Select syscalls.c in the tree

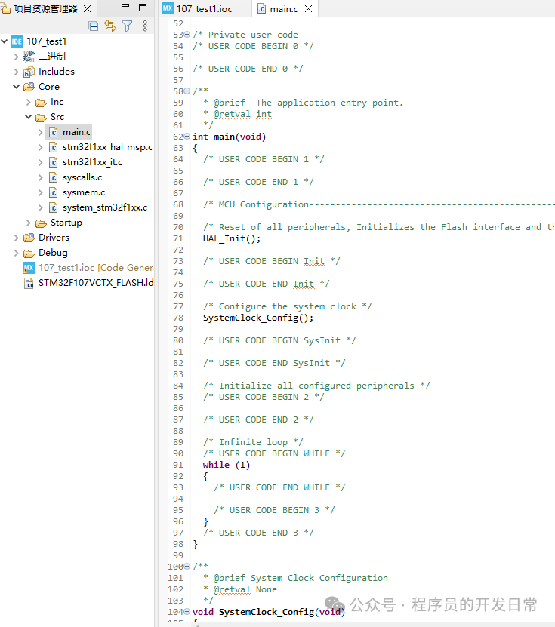pyautogui.click(x=82, y=177)
